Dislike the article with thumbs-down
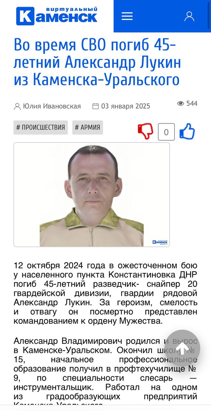 tap(145, 132)
